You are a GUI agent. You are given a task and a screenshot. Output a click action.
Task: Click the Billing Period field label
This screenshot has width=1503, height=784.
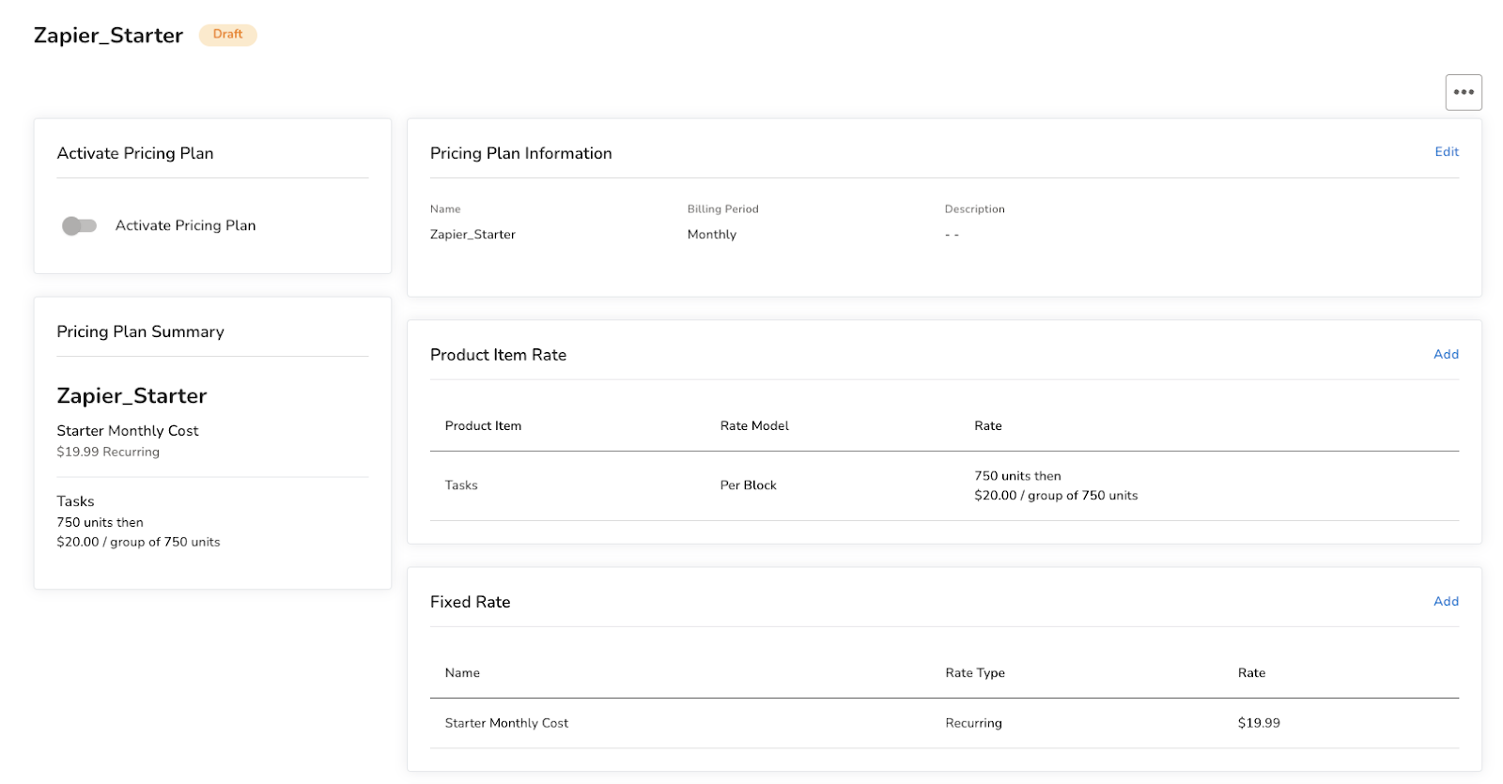point(722,209)
